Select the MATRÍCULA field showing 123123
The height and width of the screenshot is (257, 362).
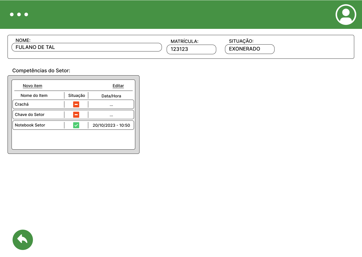[x=191, y=49]
